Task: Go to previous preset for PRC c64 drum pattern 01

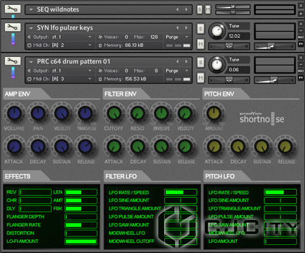Action: coord(178,62)
